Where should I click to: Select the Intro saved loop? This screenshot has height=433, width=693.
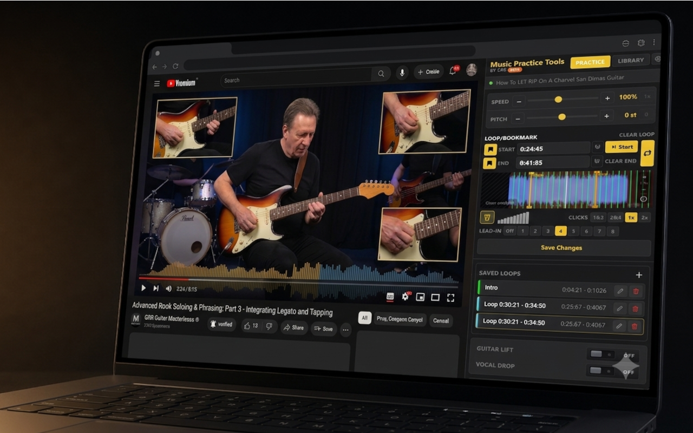click(x=560, y=289)
